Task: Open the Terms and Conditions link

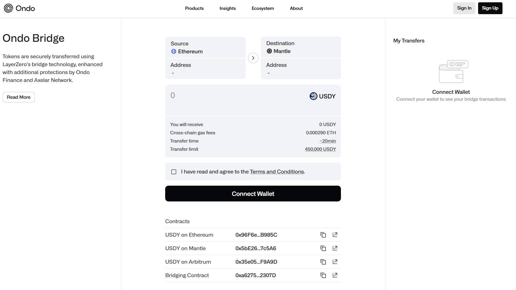Action: 277,171
